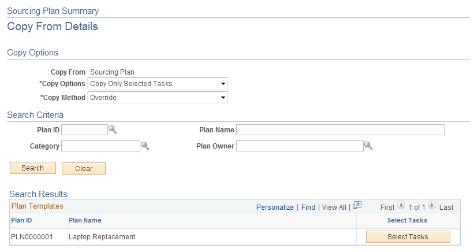Open results grid in new window icon
Screen dimensions: 474x252
click(357, 206)
